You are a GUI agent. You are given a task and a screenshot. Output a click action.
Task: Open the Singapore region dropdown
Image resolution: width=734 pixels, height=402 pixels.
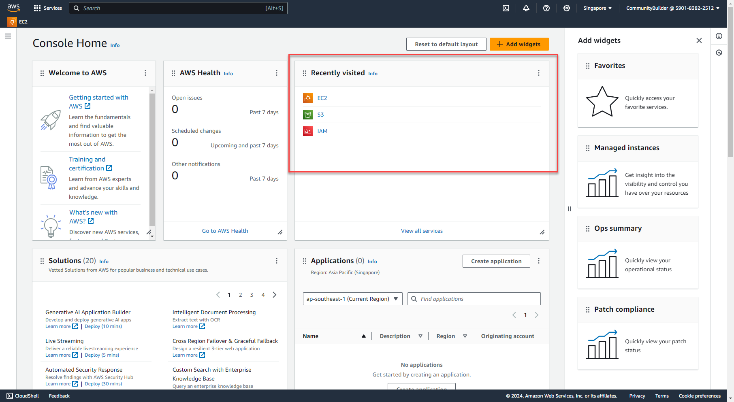[597, 8]
